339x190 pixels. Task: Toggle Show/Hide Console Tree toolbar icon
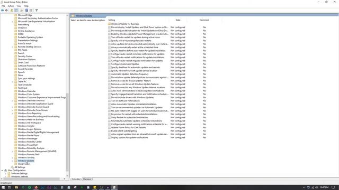(x=16, y=11)
